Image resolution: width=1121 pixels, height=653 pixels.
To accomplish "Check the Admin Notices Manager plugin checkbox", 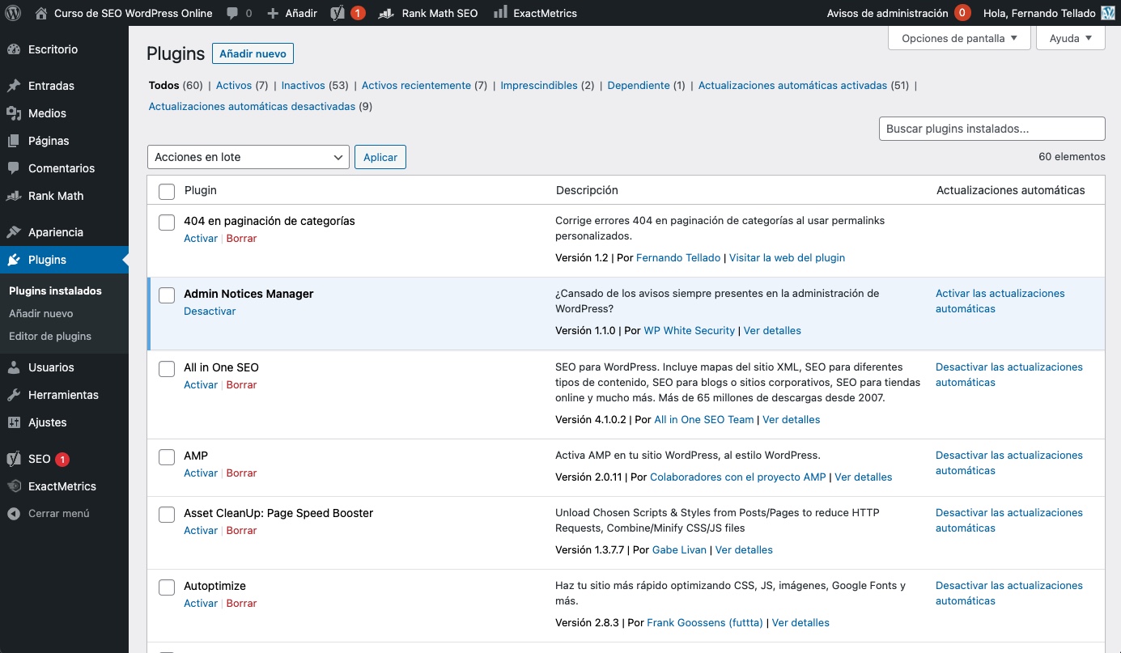I will coord(167,295).
